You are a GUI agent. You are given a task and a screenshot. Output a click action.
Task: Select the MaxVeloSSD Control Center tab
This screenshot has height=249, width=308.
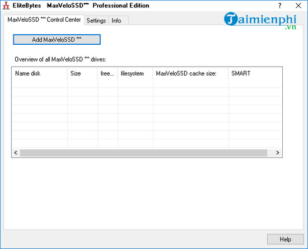[44, 20]
